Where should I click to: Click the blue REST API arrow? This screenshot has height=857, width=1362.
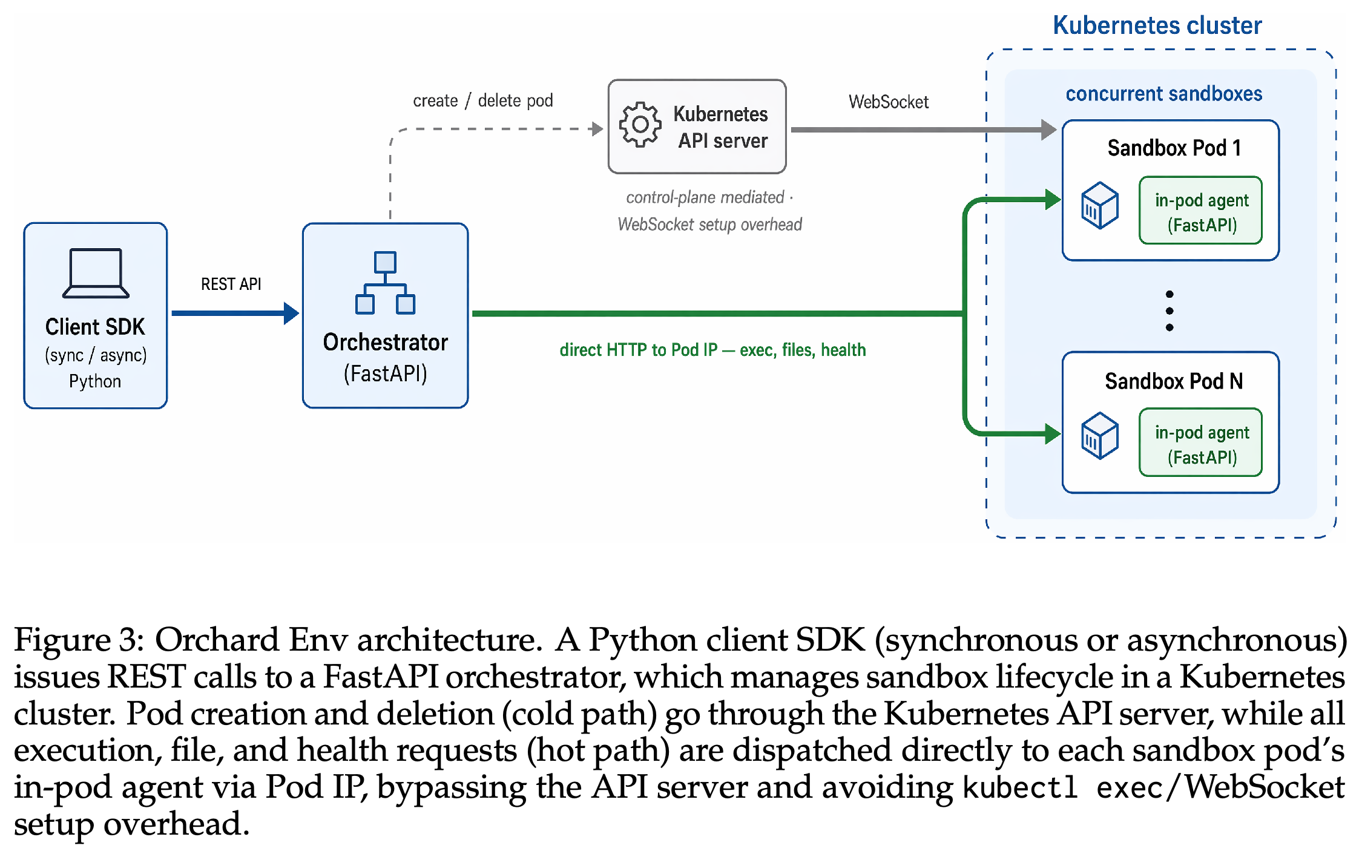[x=235, y=313]
